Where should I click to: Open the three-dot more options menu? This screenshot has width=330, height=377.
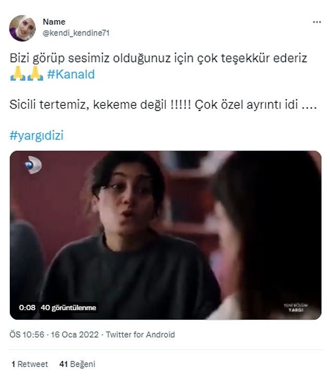317,22
